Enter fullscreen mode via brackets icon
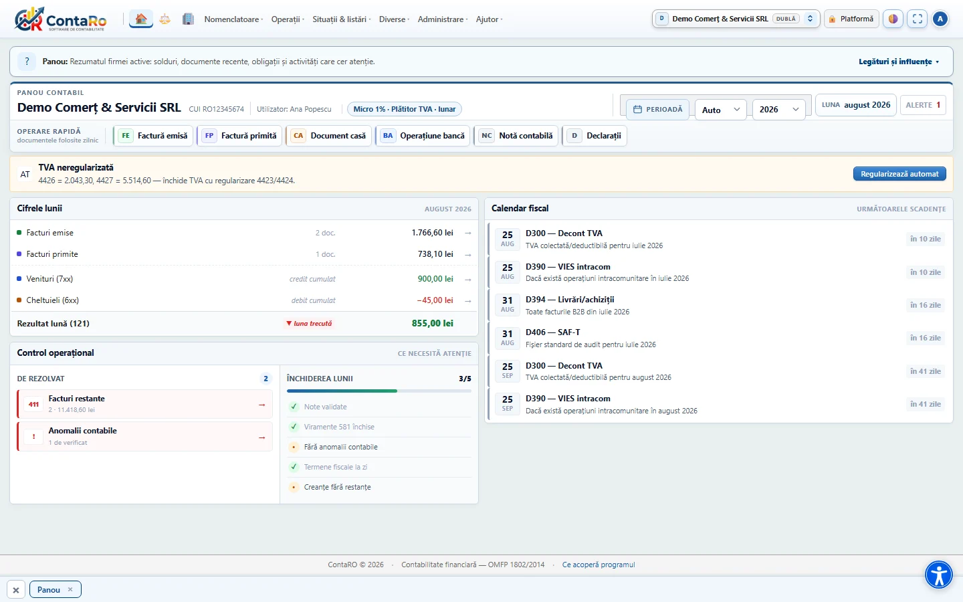The image size is (963, 602). 918,19
